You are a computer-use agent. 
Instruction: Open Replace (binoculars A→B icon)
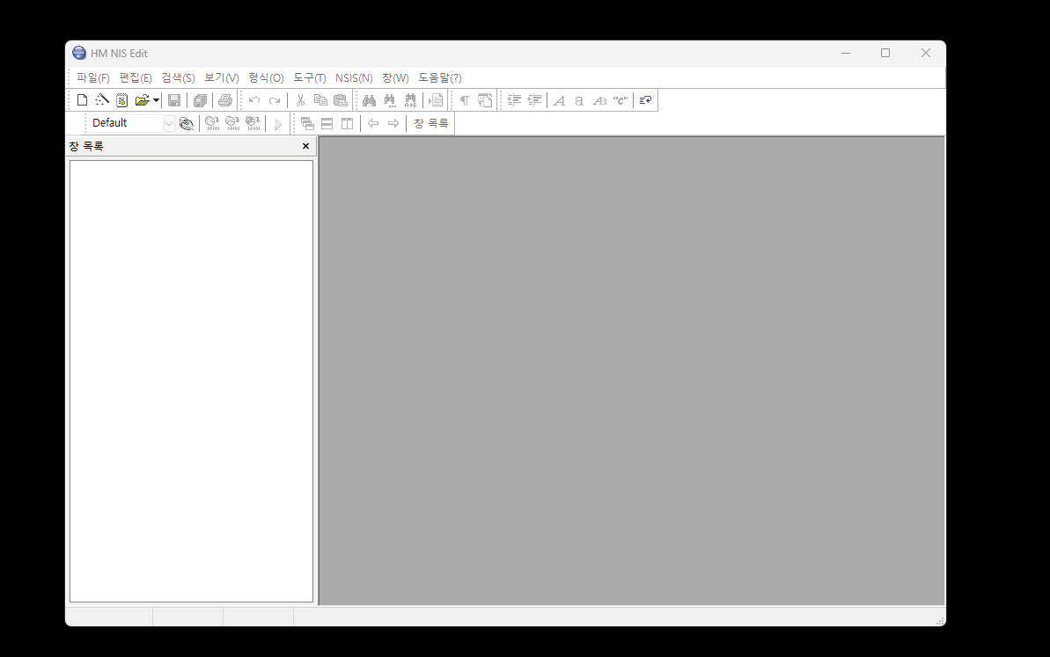click(x=410, y=100)
